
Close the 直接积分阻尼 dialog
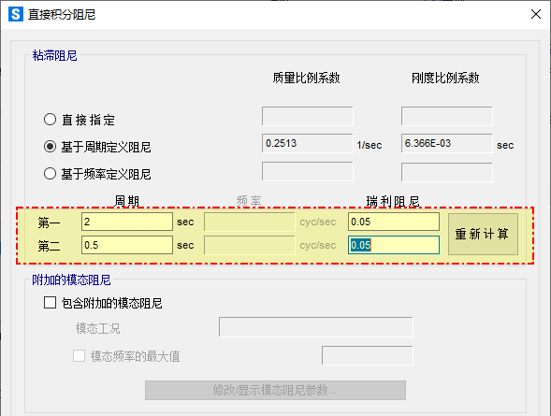pyautogui.click(x=535, y=14)
